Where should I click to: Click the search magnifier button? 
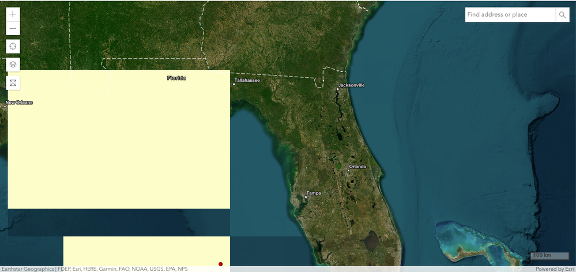point(562,14)
